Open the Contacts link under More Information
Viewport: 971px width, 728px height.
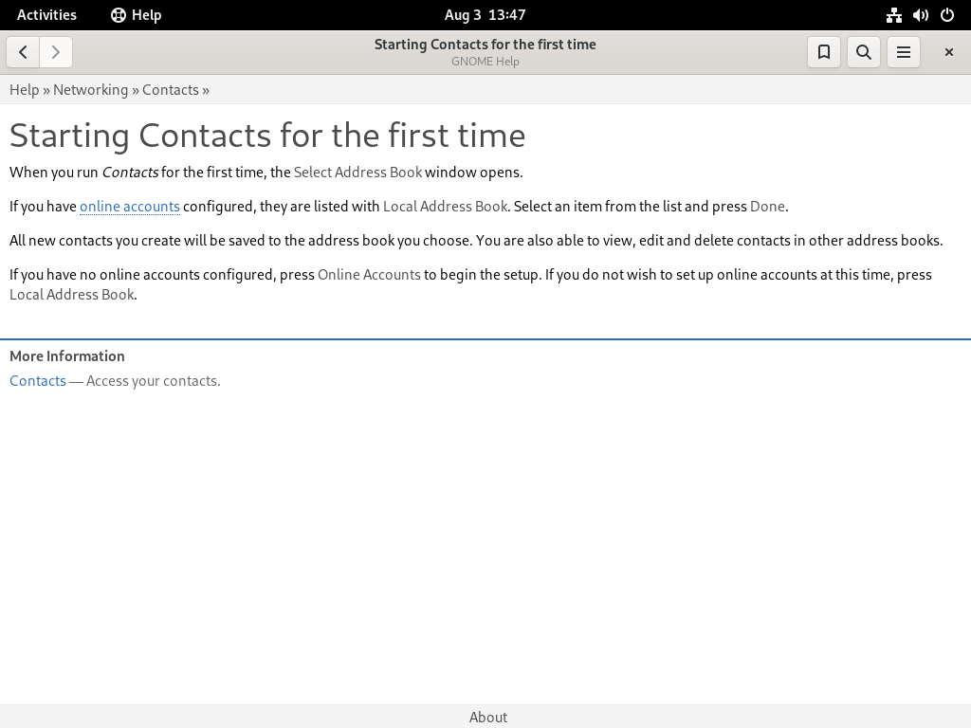pyautogui.click(x=38, y=381)
